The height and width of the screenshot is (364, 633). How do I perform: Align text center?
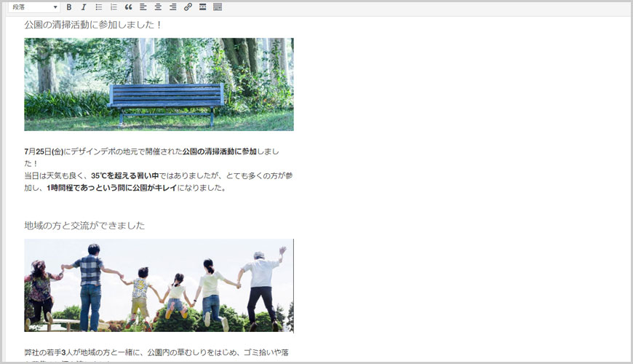tap(159, 7)
